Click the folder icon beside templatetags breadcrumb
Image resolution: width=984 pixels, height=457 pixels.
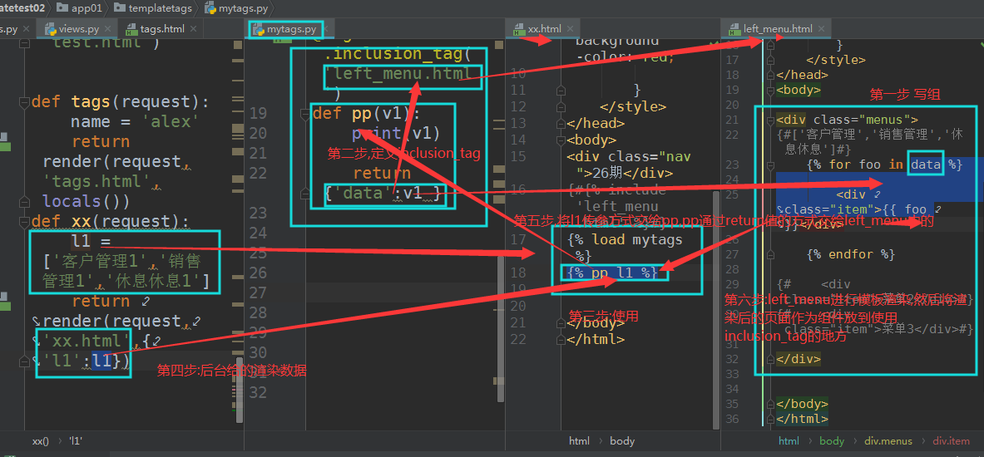pos(121,8)
